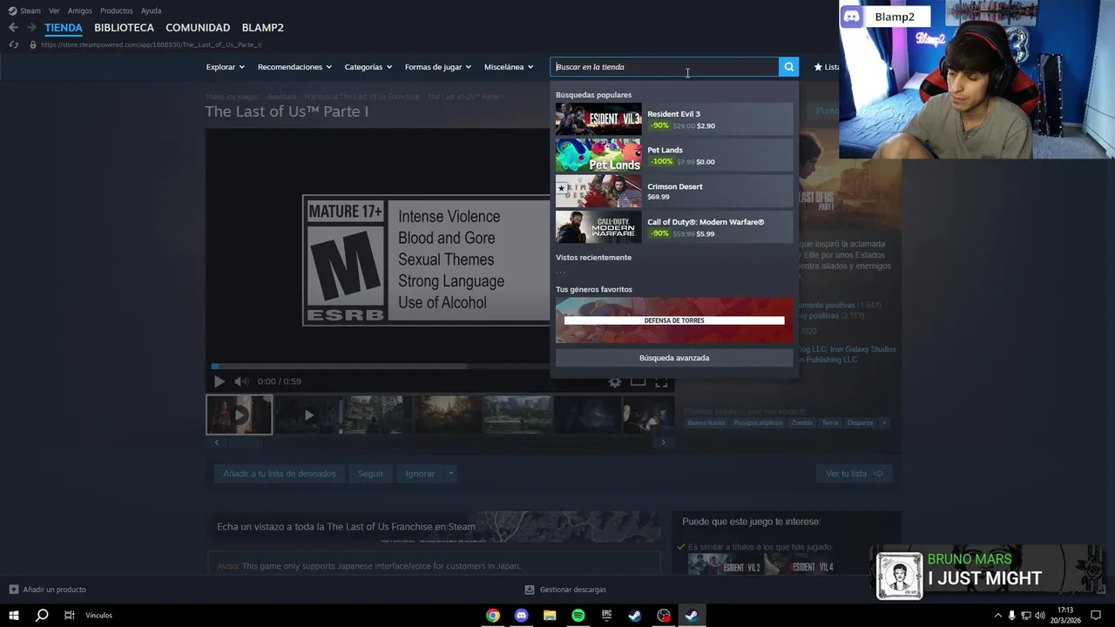Viewport: 1115px width, 627px height.
Task: Add more tags with plus button
Action: pos(883,423)
